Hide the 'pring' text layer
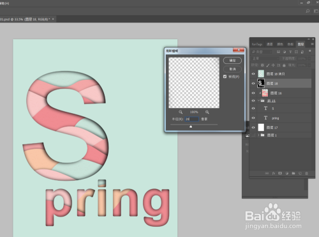319x237 pixels. pyautogui.click(x=253, y=118)
